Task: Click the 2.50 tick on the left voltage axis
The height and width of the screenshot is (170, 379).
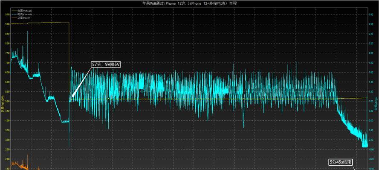Action: (x=7, y=150)
